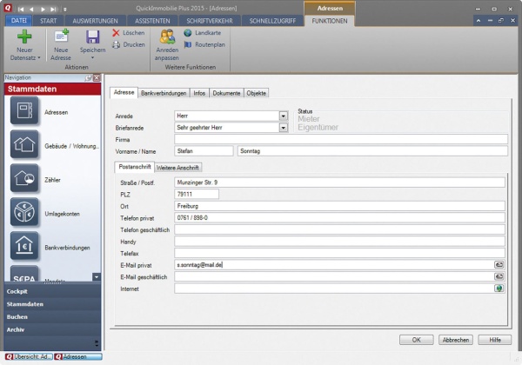Open Stammdaten section in bottom navigation
This screenshot has width=522, height=365.
(x=52, y=304)
